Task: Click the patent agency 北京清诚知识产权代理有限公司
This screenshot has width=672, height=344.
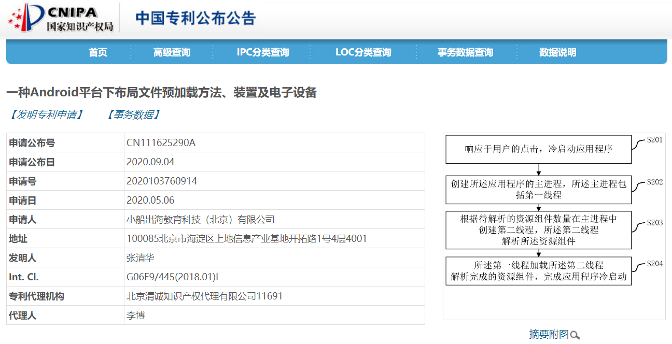Action: (x=204, y=296)
